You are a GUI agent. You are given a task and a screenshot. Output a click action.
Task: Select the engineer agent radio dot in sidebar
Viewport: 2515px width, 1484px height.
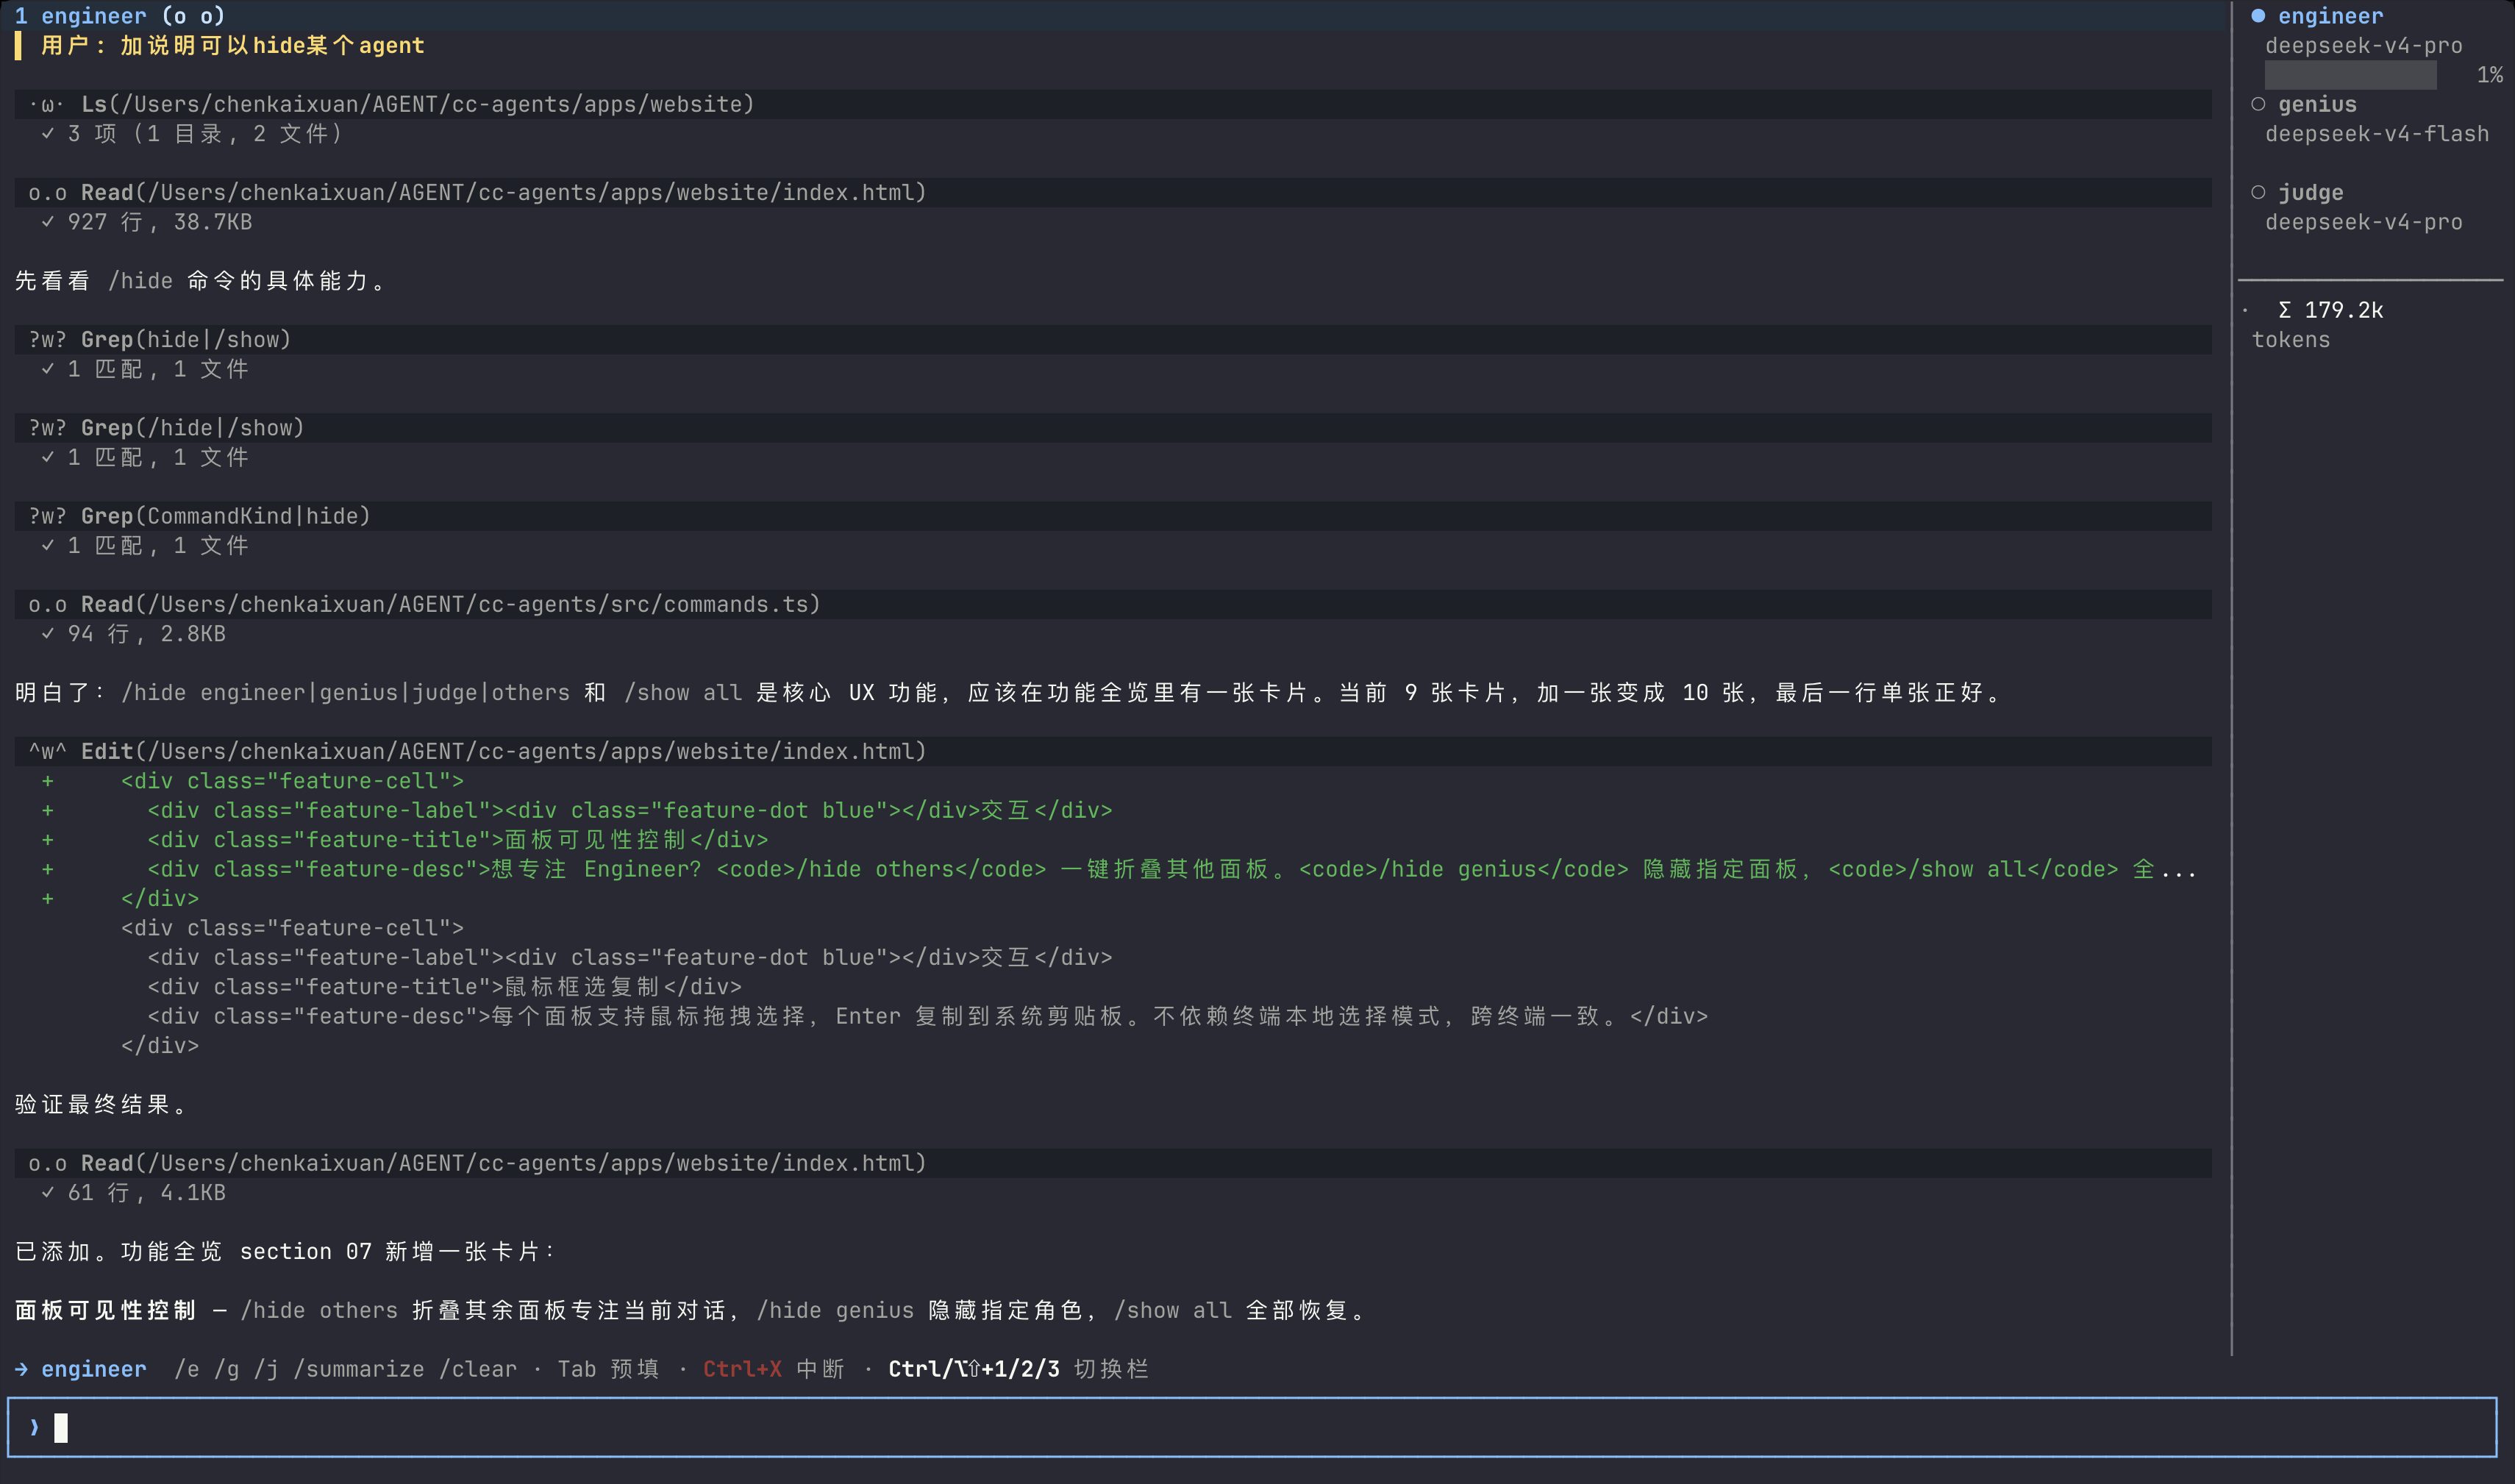2258,16
